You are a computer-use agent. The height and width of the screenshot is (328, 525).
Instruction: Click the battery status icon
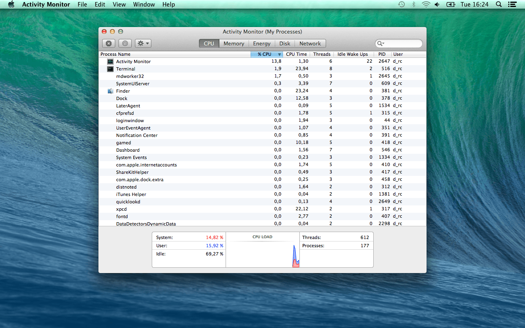(x=451, y=5)
